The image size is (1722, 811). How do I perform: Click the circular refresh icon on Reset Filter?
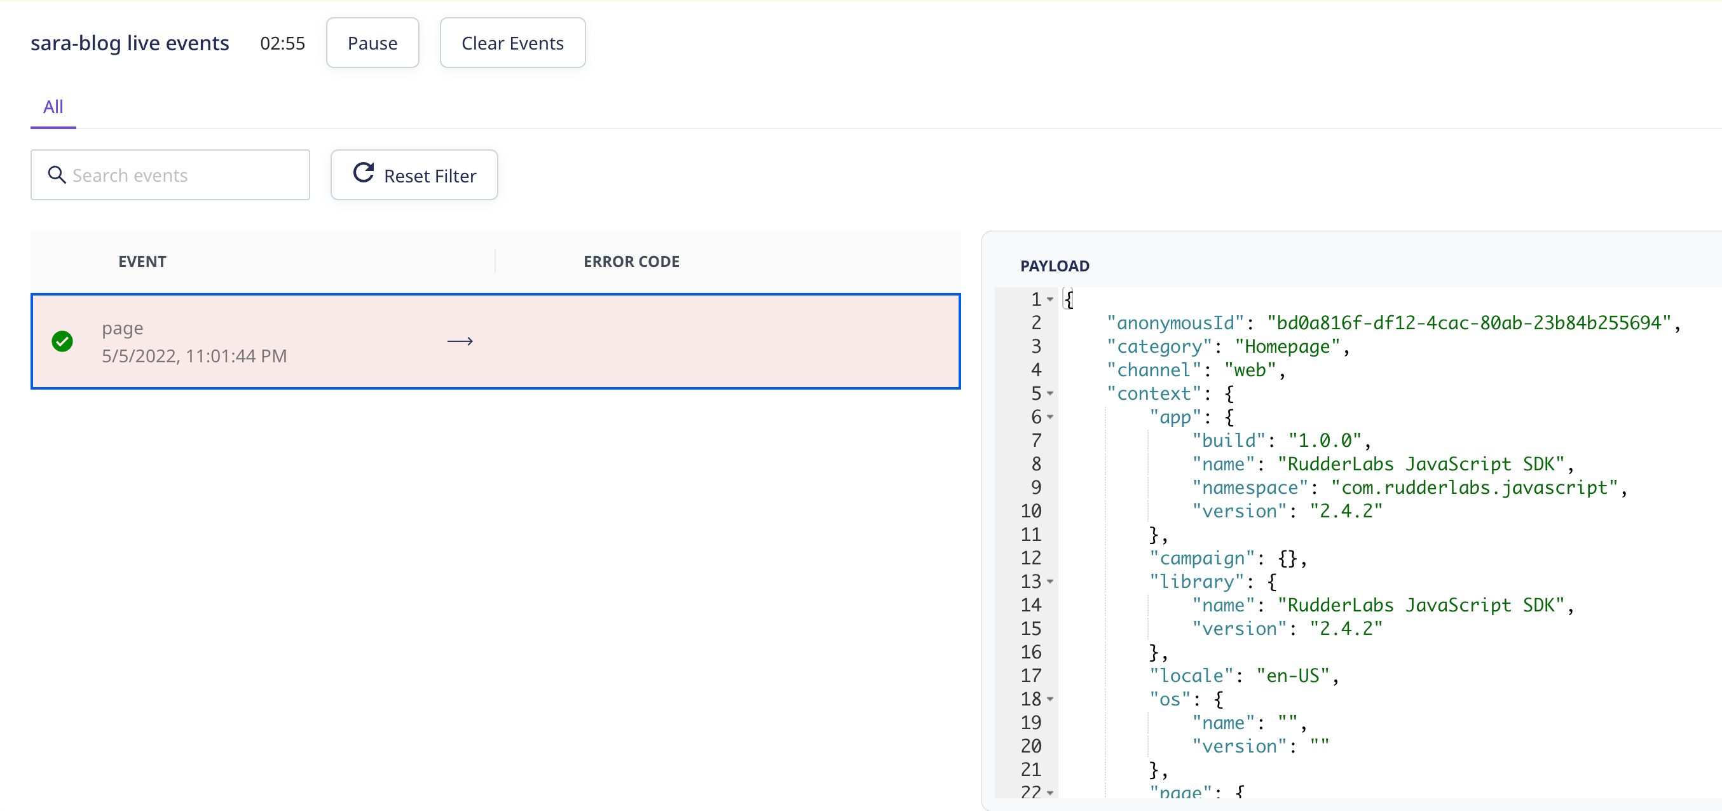click(x=363, y=173)
